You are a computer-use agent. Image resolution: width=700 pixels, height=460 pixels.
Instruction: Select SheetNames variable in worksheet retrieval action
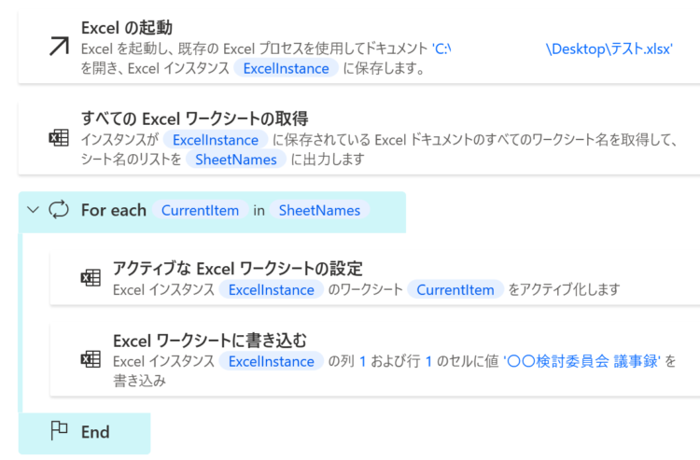[236, 160]
